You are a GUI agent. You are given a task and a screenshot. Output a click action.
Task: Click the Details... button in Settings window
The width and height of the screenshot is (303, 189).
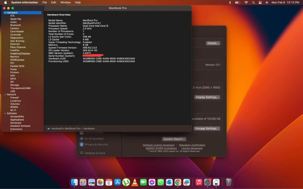point(213,43)
